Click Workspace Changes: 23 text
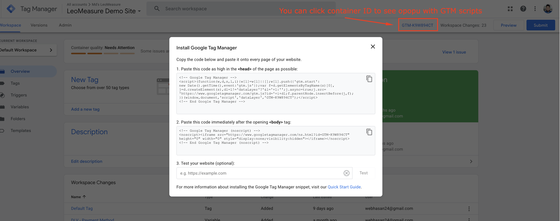560x221 pixels. coord(463,25)
